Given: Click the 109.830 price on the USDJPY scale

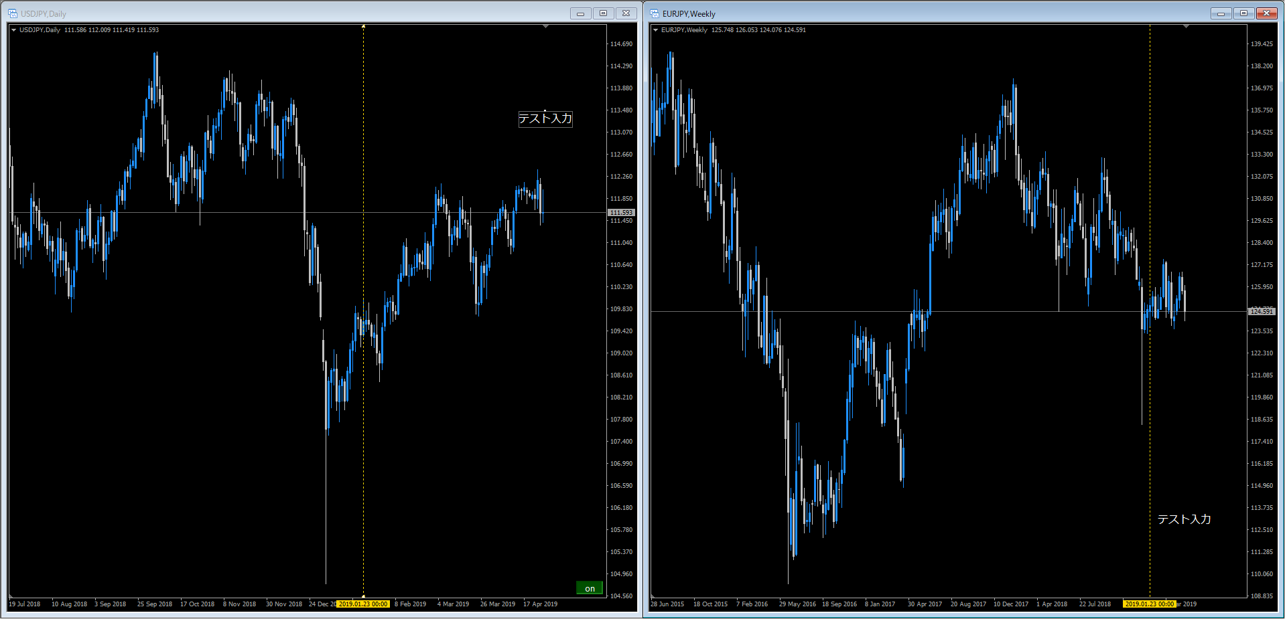Looking at the screenshot, I should (x=621, y=309).
